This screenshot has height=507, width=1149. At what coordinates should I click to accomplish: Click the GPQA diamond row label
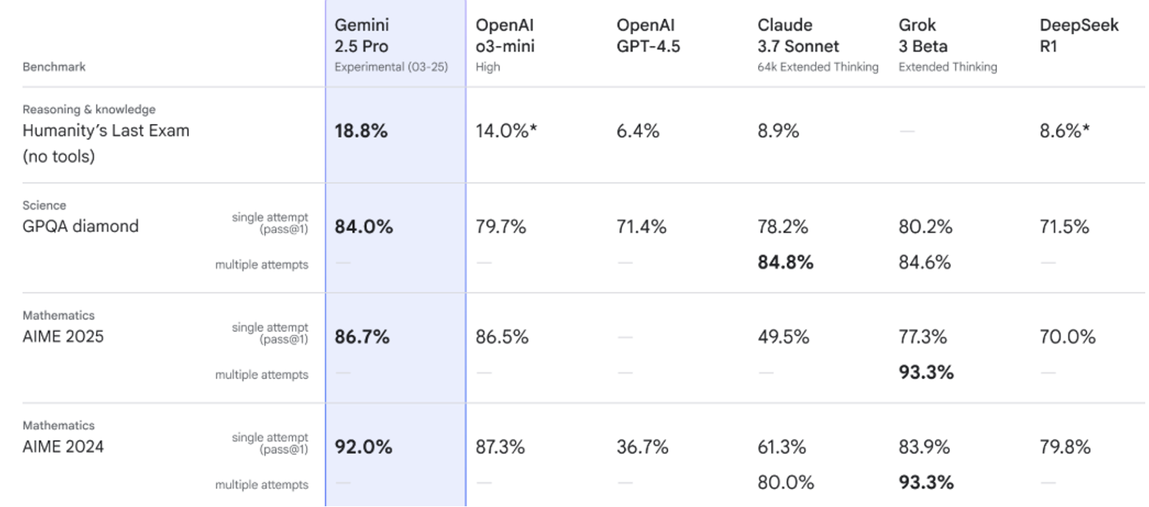[80, 226]
